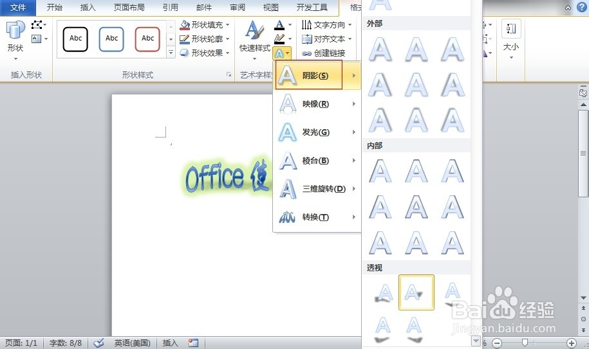
Task: Click the 英语(美国) language indicator
Action: pos(132,343)
